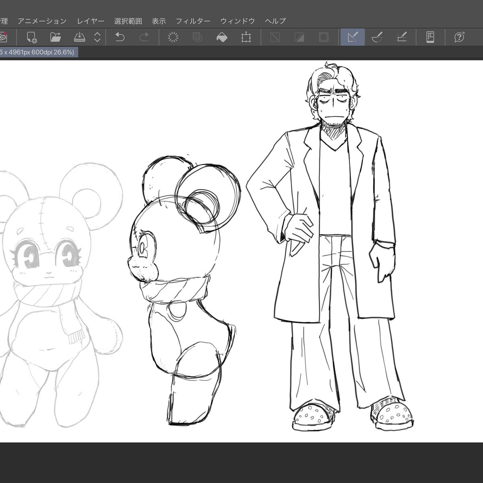The width and height of the screenshot is (483, 483).
Task: Select the Fill bucket icon
Action: pyautogui.click(x=222, y=37)
